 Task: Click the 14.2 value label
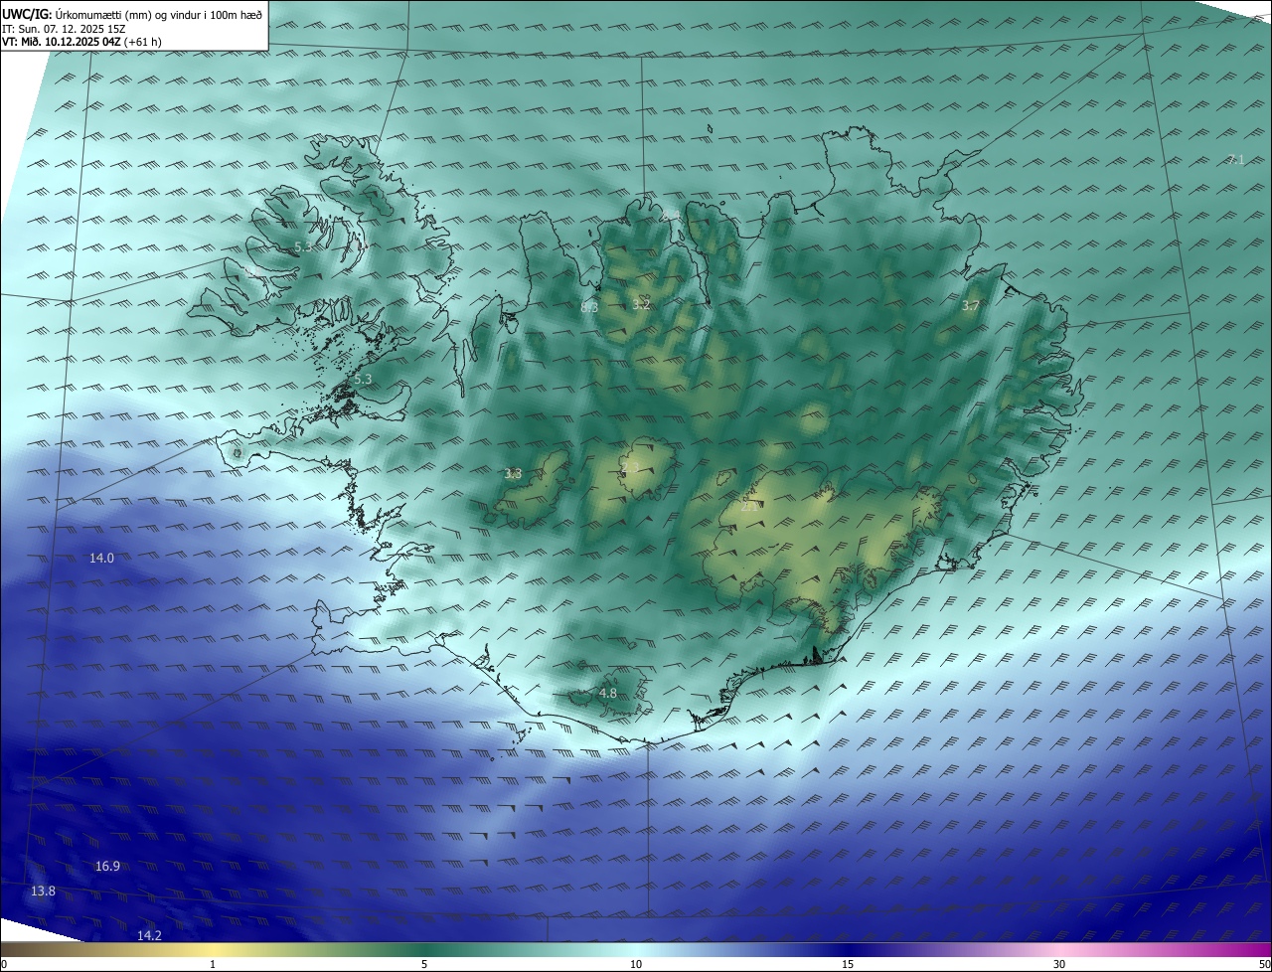point(149,936)
